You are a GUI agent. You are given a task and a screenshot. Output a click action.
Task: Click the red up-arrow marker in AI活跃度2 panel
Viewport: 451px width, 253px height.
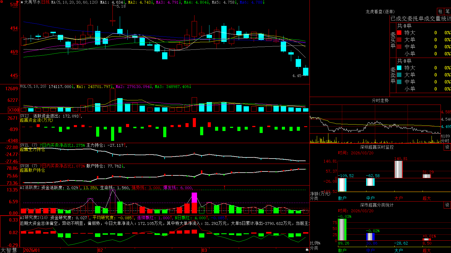[225, 187]
